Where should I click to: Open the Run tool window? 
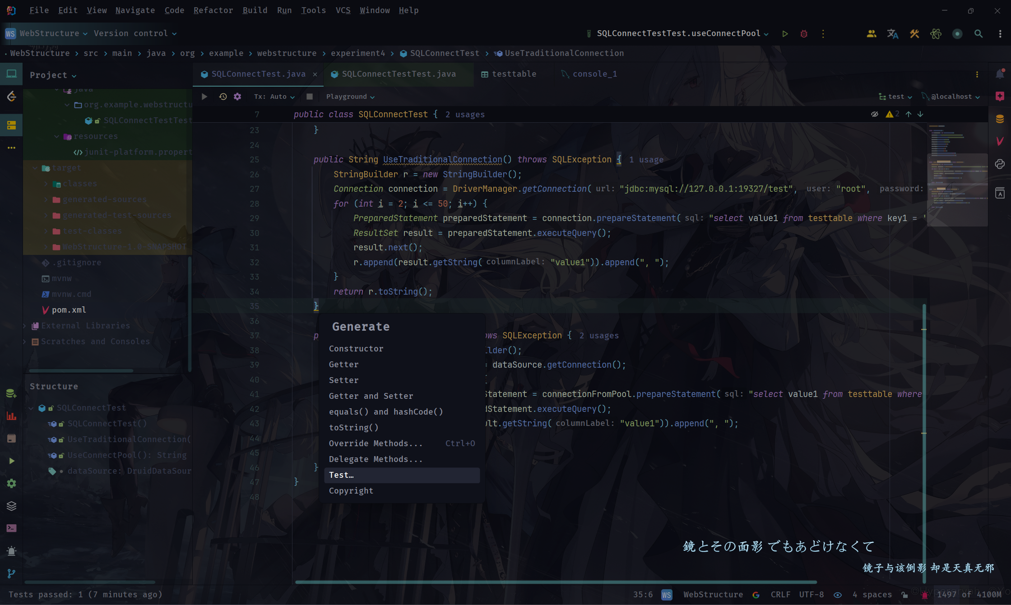[11, 461]
